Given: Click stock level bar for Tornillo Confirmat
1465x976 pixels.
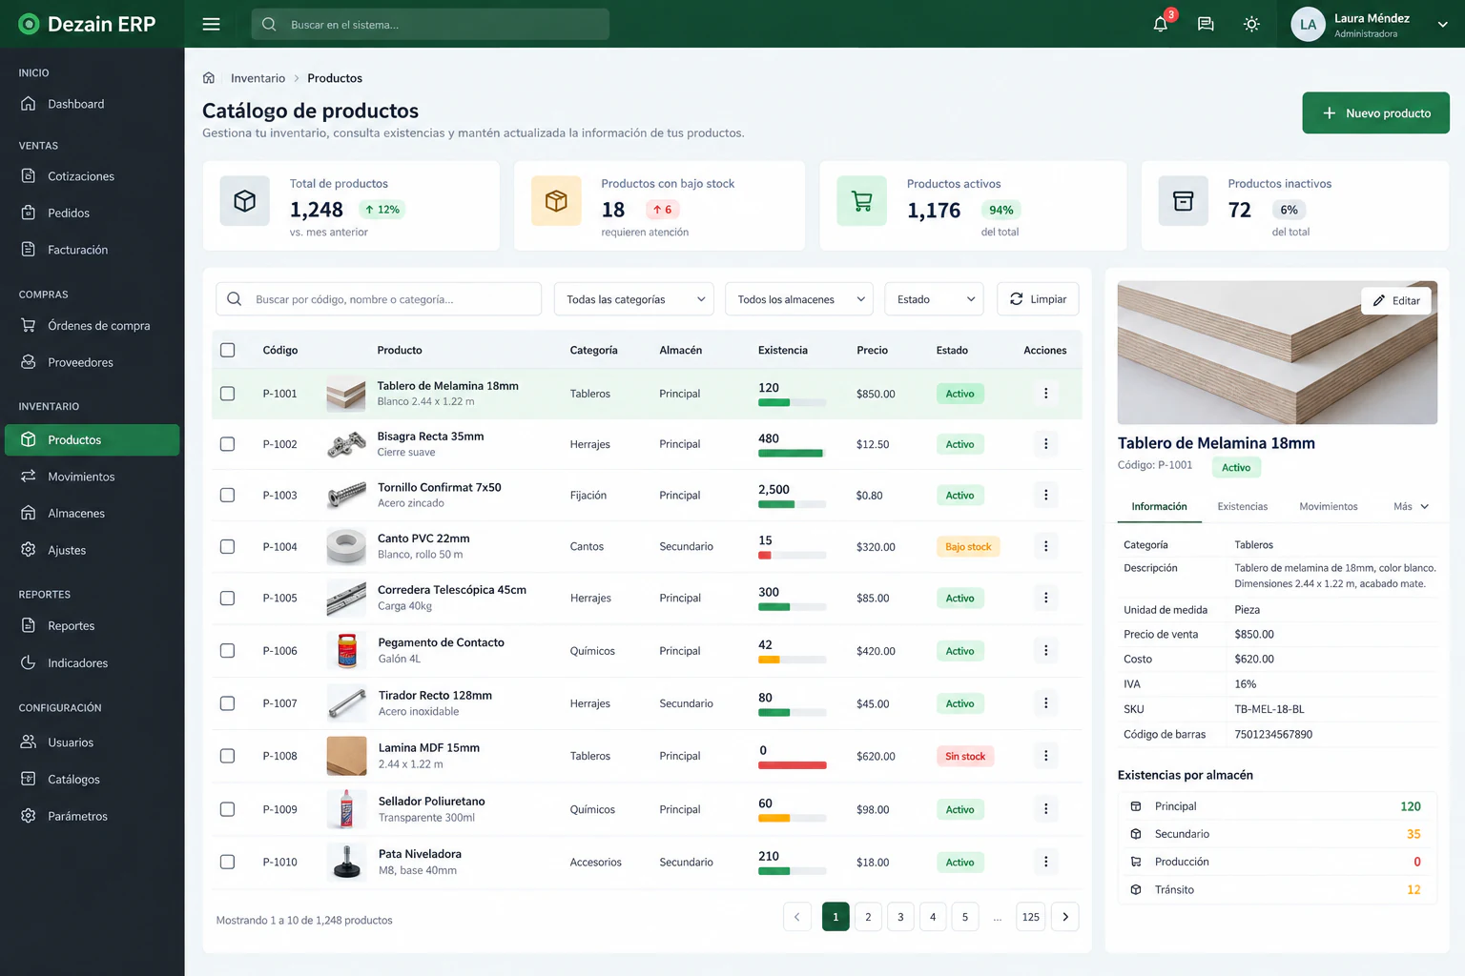Looking at the screenshot, I should [x=792, y=504].
